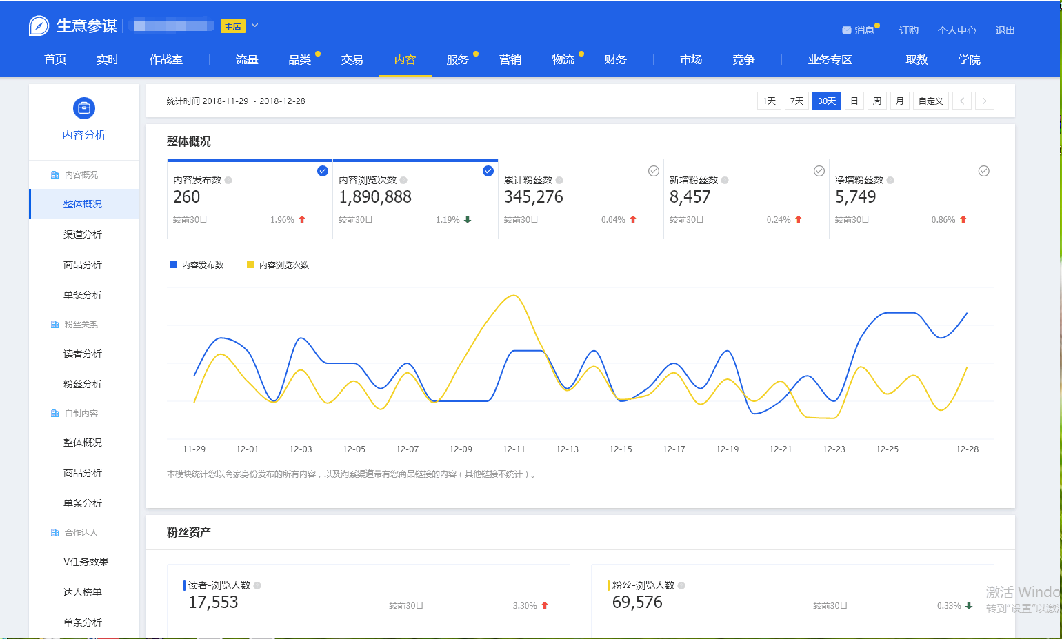Click the 自制内容 section icon in sidebar

pyautogui.click(x=55, y=414)
